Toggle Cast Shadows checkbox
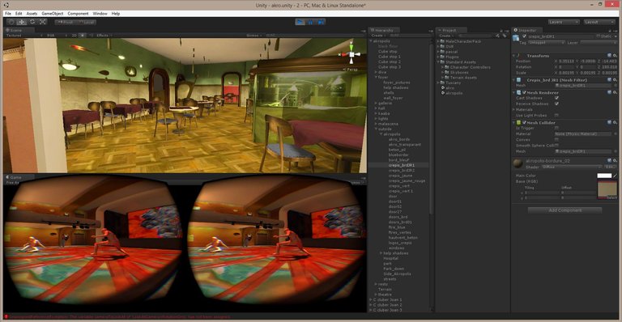 tap(556, 98)
